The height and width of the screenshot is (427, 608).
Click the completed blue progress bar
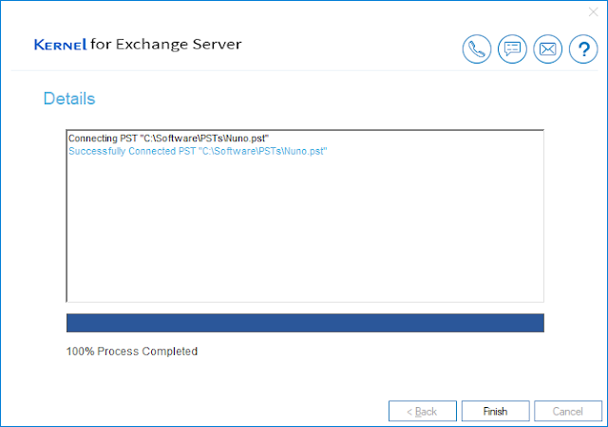click(x=305, y=323)
